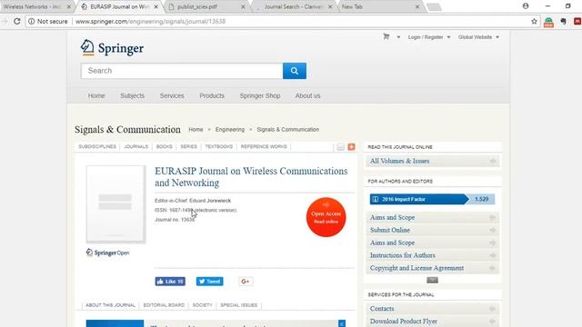
Task: Open the About us menu item
Action: tap(307, 95)
